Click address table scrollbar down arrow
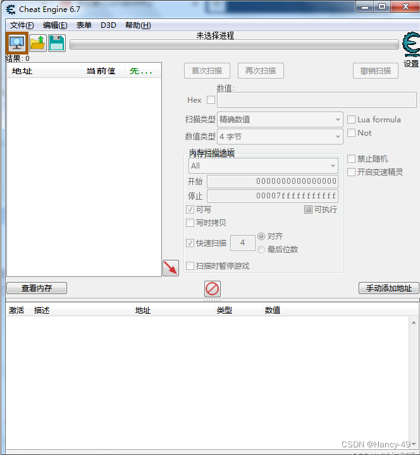Image resolution: width=420 pixels, height=455 pixels. pyautogui.click(x=414, y=444)
